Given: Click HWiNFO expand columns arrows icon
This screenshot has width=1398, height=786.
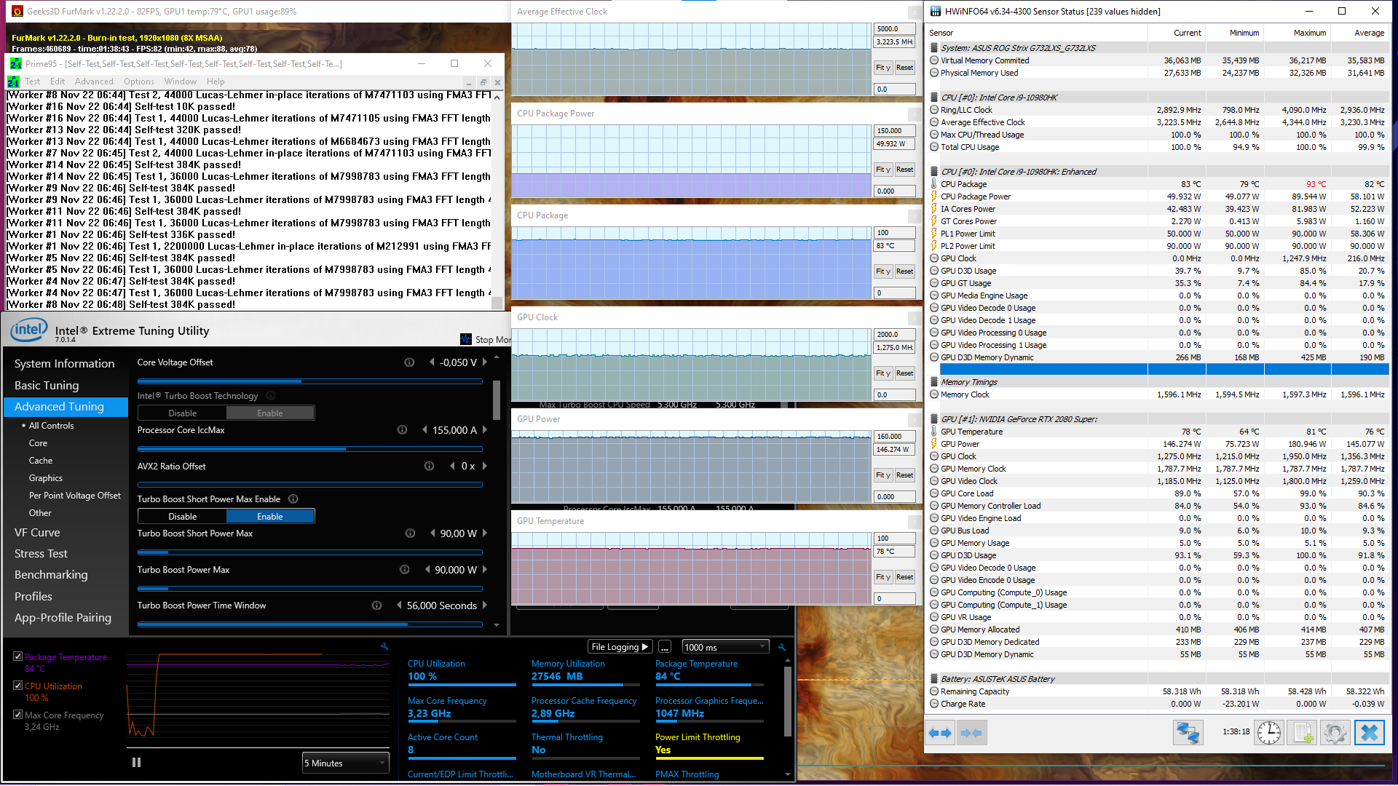Looking at the screenshot, I should [940, 733].
